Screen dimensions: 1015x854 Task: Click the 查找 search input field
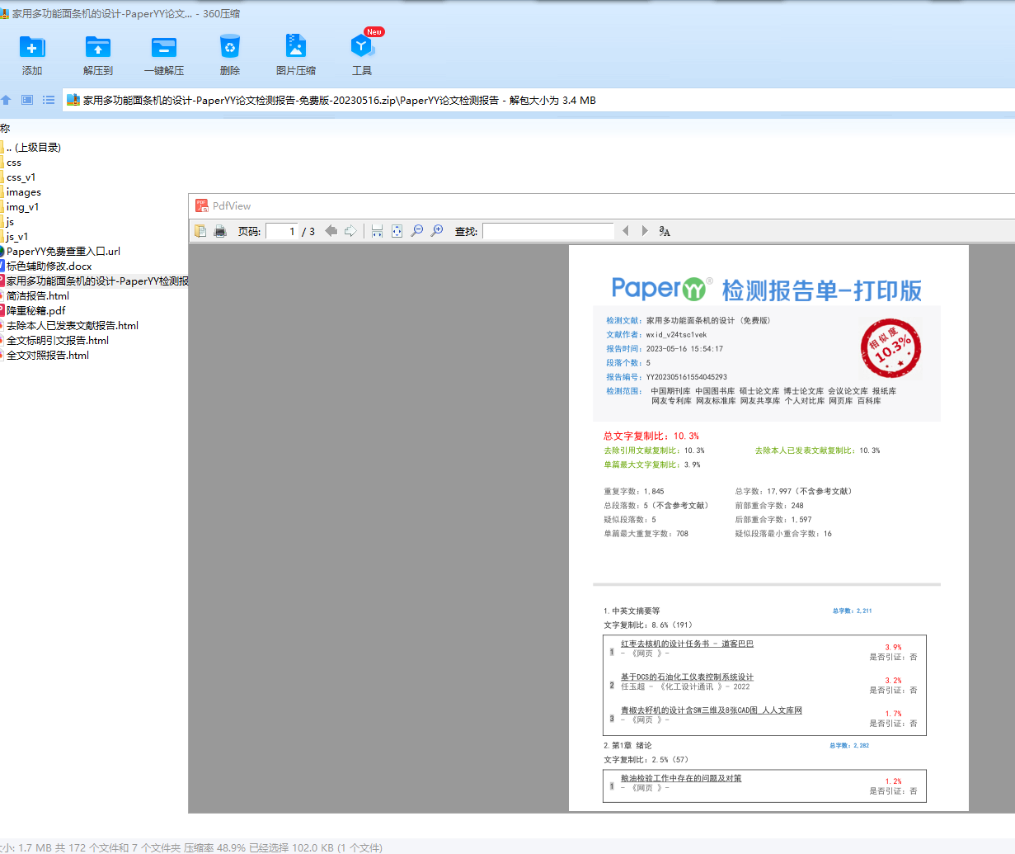point(548,231)
